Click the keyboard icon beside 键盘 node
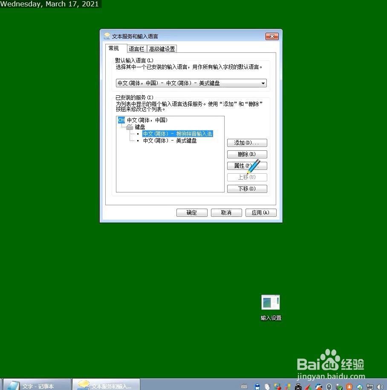Viewport: 387px width, 390px height. point(130,127)
